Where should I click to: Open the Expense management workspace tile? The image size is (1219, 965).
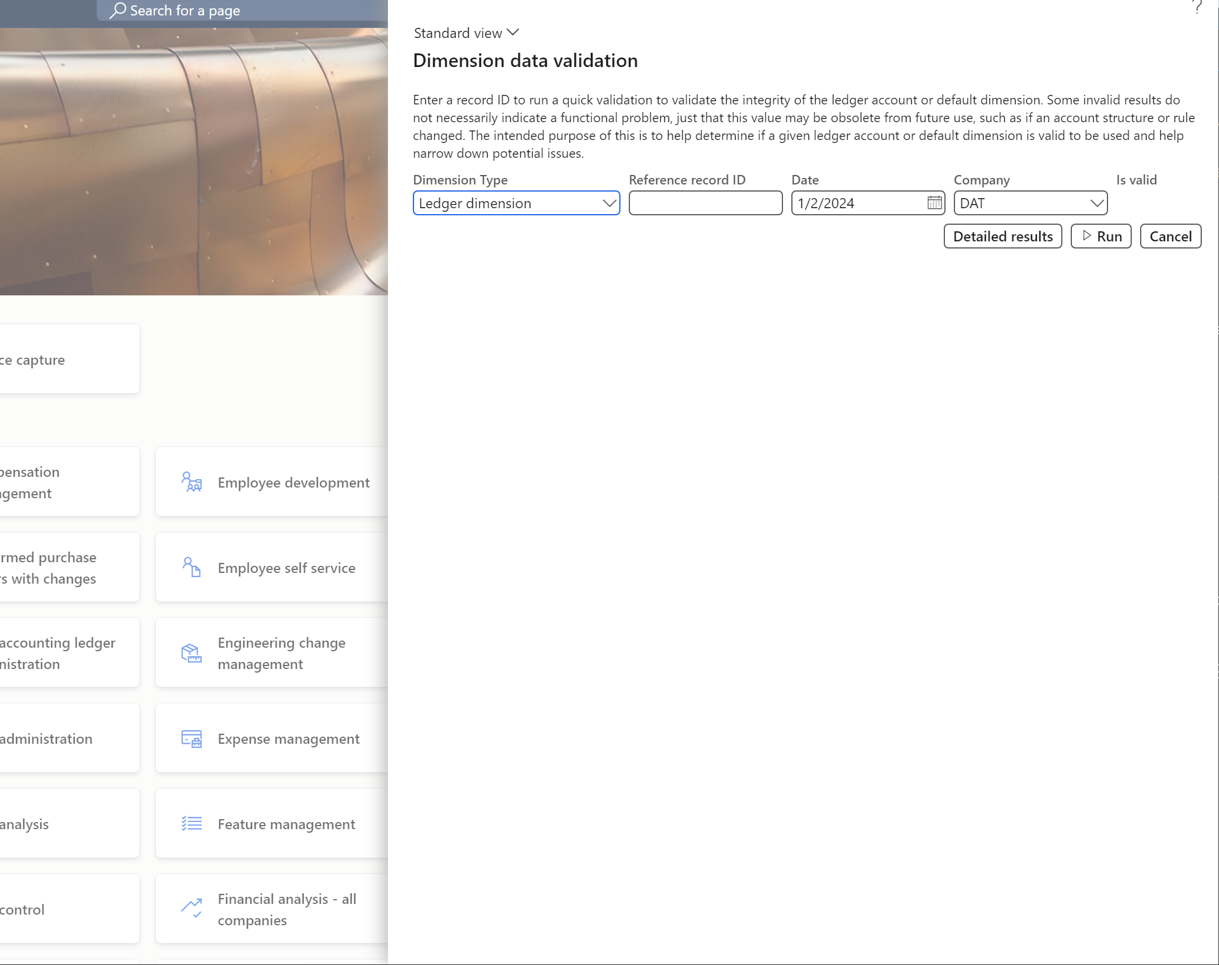288,739
